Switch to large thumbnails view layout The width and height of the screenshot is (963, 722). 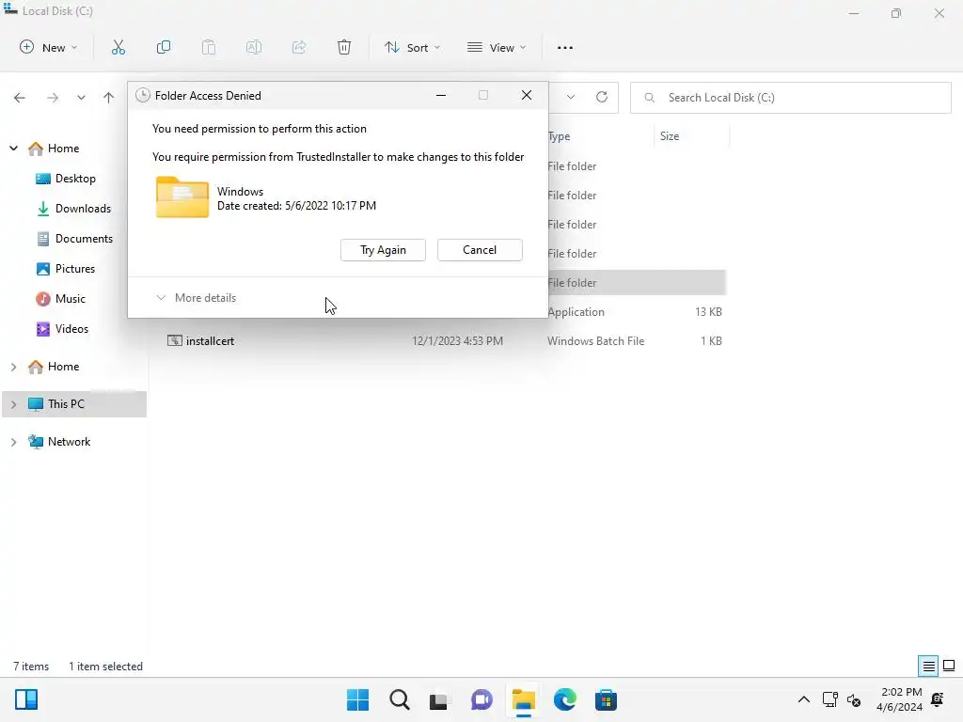point(949,666)
